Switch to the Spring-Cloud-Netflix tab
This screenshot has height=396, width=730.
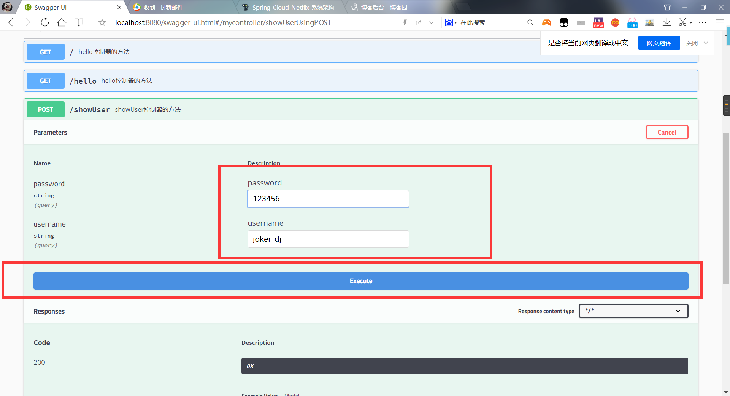click(291, 7)
